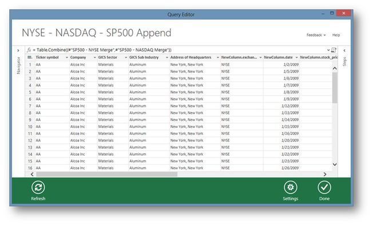
Task: Select the GICS Sub Industry column header
Action: 144,57
